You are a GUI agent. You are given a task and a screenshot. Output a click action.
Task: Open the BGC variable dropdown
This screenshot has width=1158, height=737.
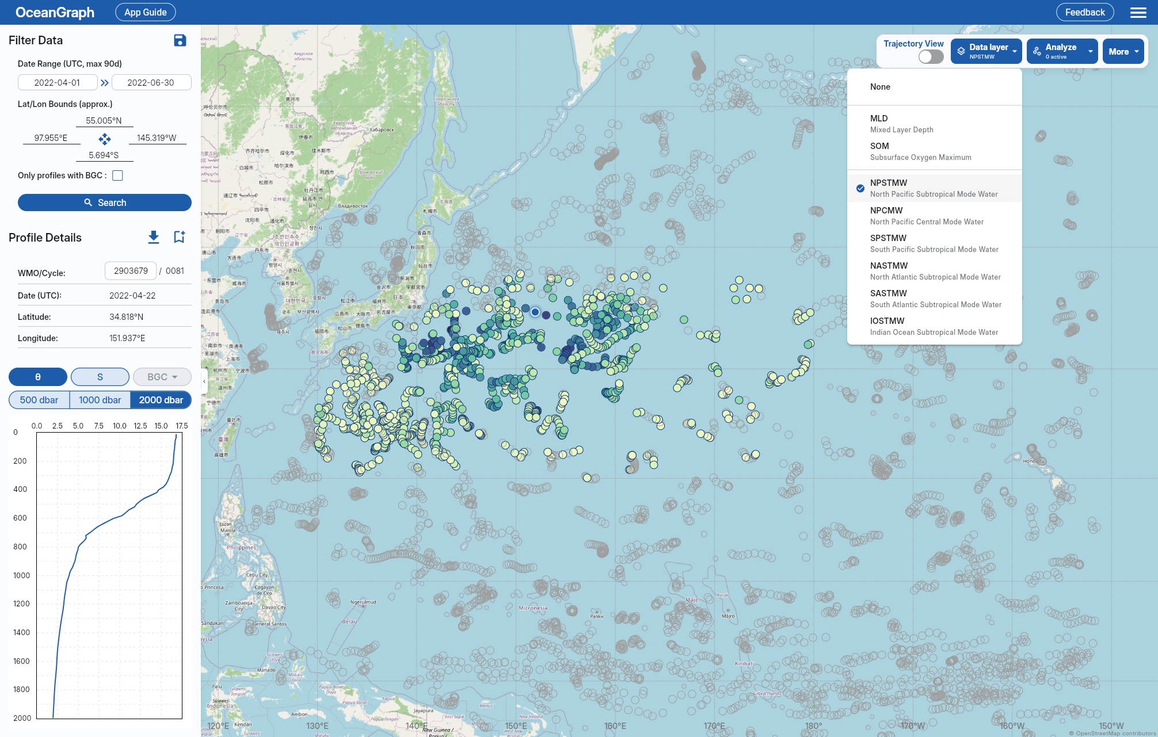pyautogui.click(x=162, y=377)
